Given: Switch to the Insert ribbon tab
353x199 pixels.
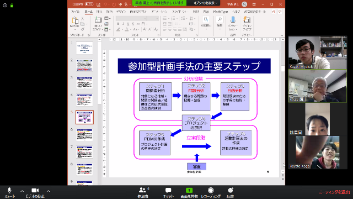Looking at the screenshot, I should 99,12.
